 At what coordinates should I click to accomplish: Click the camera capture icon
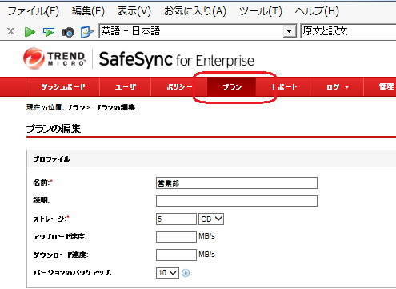(x=68, y=32)
